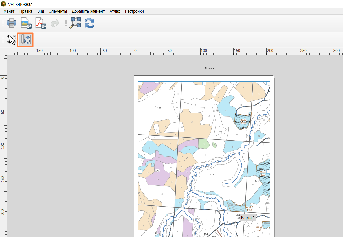343x237 pixels.
Task: Click the 100 mark on horizontal ruler
Action: 204,51
